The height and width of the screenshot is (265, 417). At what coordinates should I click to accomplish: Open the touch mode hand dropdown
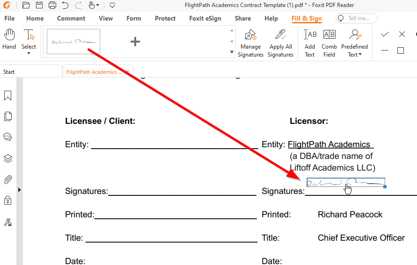coord(94,5)
